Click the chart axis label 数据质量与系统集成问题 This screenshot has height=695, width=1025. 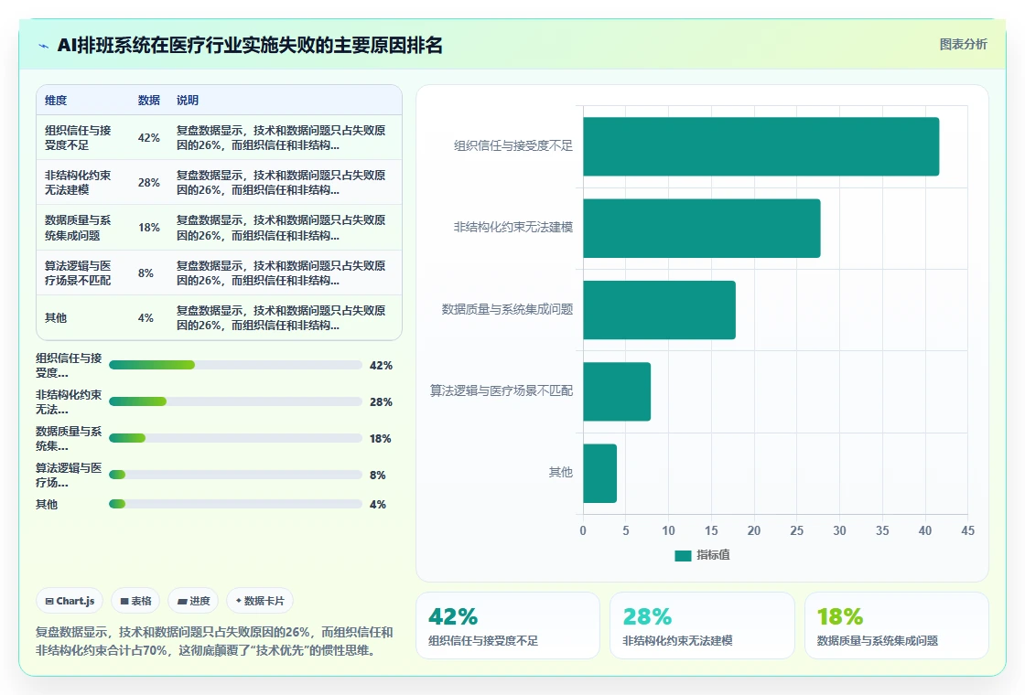pyautogui.click(x=507, y=309)
